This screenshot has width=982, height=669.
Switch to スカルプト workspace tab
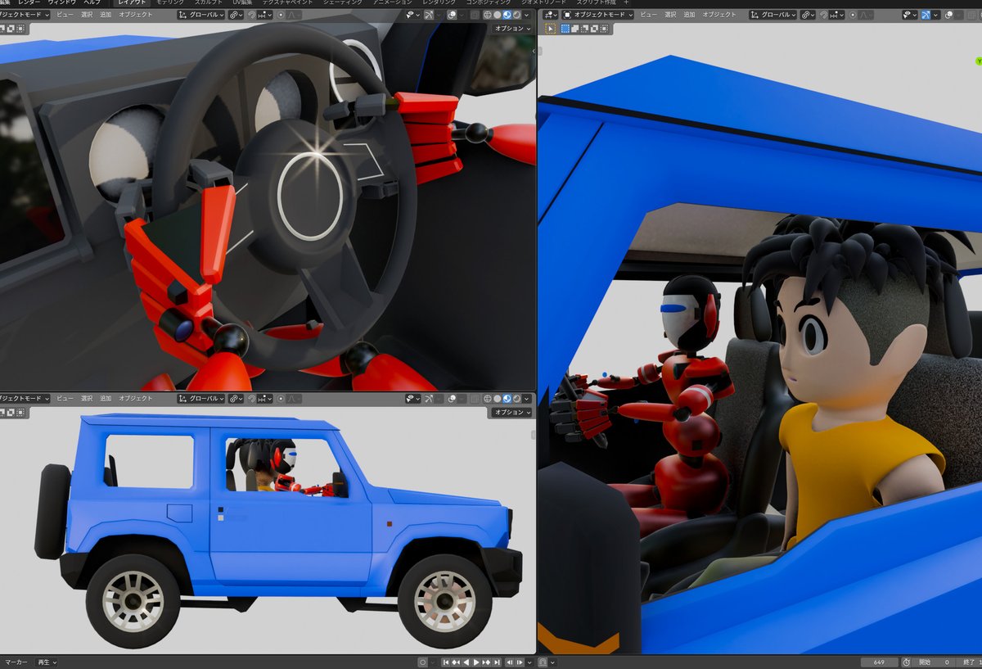209,3
